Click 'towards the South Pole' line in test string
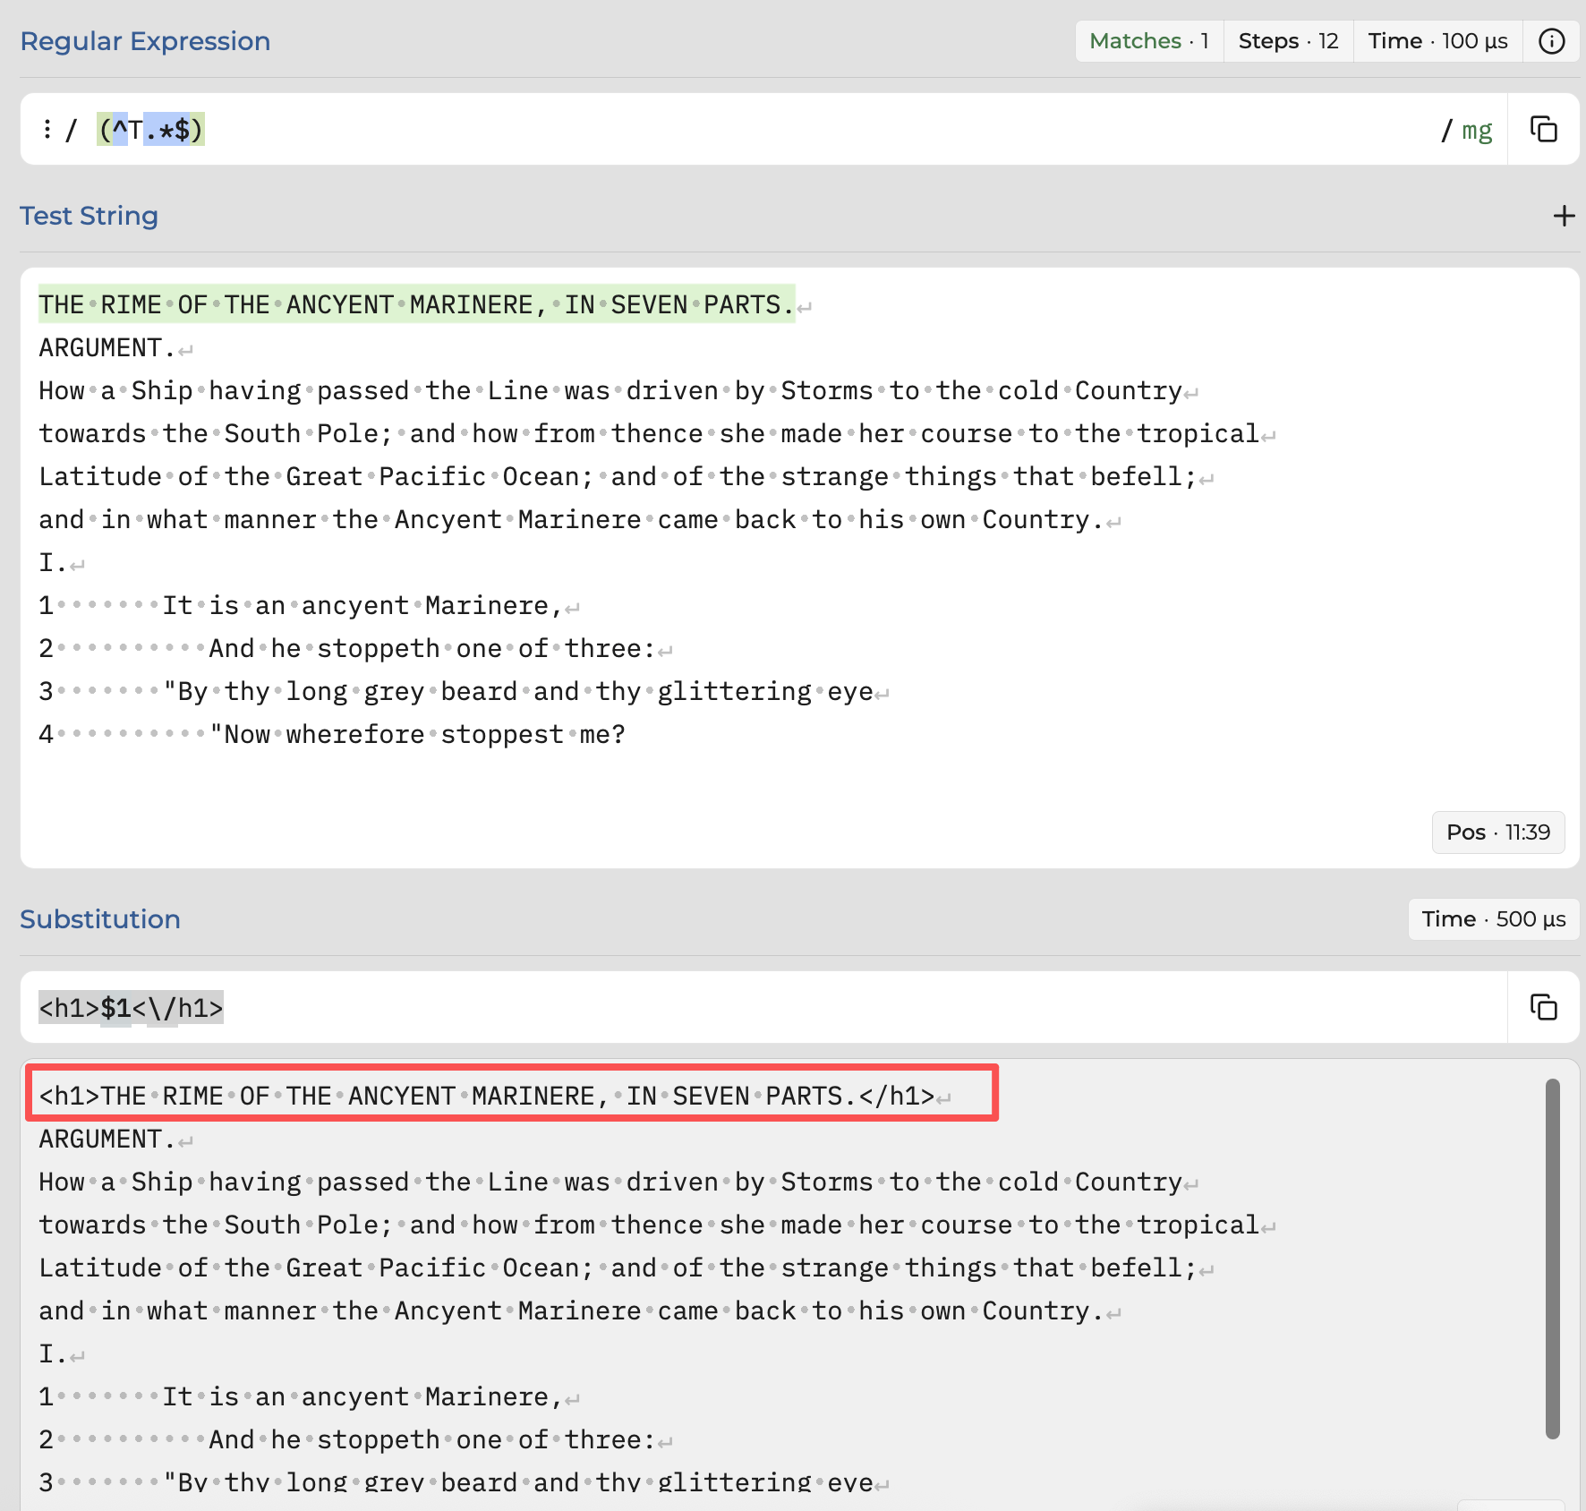The height and width of the screenshot is (1511, 1586). tap(650, 434)
